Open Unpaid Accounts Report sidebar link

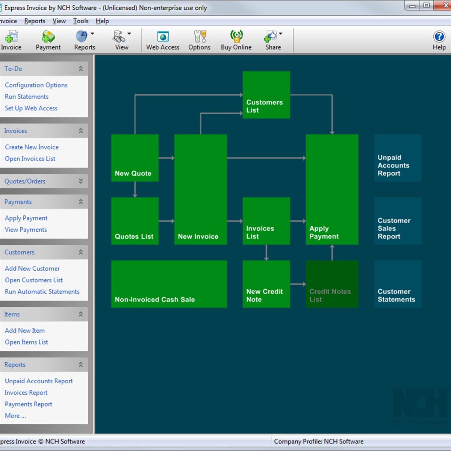[x=39, y=381]
